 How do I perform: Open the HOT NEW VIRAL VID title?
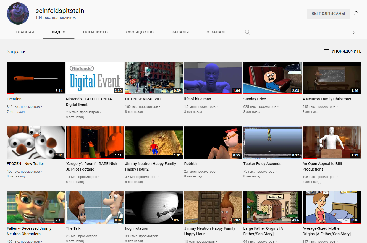[x=143, y=99]
